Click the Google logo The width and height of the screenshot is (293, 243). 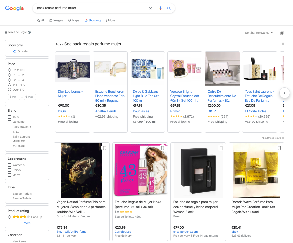click(14, 8)
